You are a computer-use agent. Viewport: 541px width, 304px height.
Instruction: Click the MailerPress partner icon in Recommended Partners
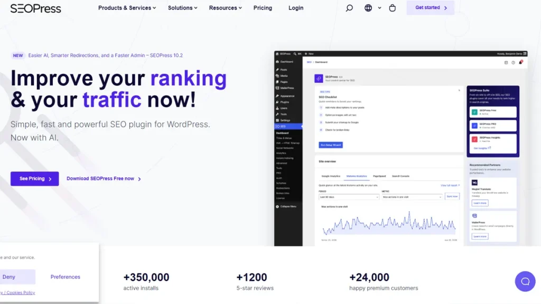pyautogui.click(x=475, y=216)
